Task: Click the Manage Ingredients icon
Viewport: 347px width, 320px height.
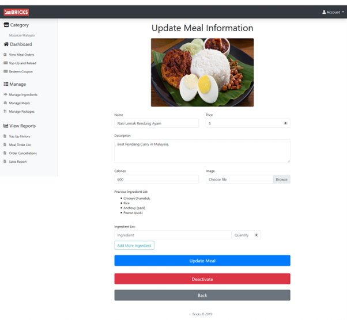Action: tap(6, 94)
